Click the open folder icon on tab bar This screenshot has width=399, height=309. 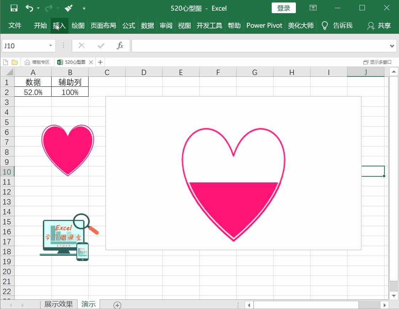(15, 62)
